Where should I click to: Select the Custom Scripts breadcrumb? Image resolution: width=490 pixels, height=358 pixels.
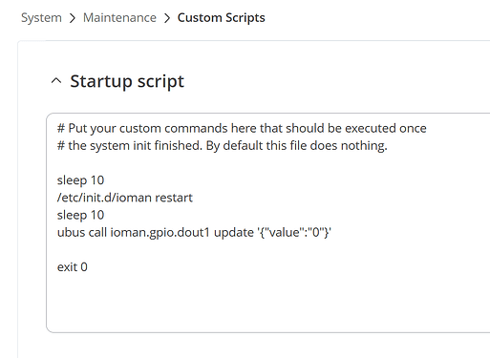222,18
